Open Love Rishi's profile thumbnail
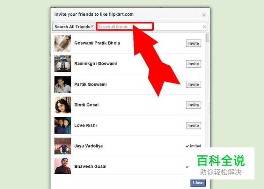264x189 pixels. 63,126
